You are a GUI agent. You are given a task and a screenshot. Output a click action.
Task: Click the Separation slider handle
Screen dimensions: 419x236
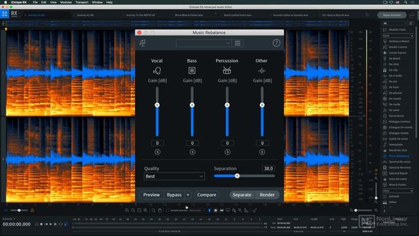pos(237,176)
